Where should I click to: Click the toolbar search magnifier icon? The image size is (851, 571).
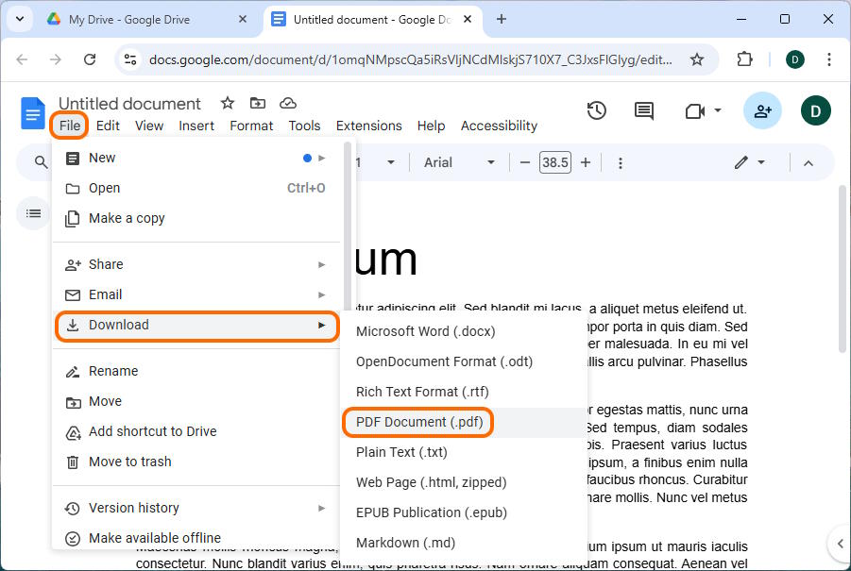41,161
